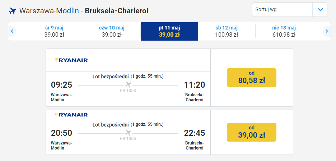Click the previous dates left arrow
Screen dimensions: 336x161
[13, 31]
